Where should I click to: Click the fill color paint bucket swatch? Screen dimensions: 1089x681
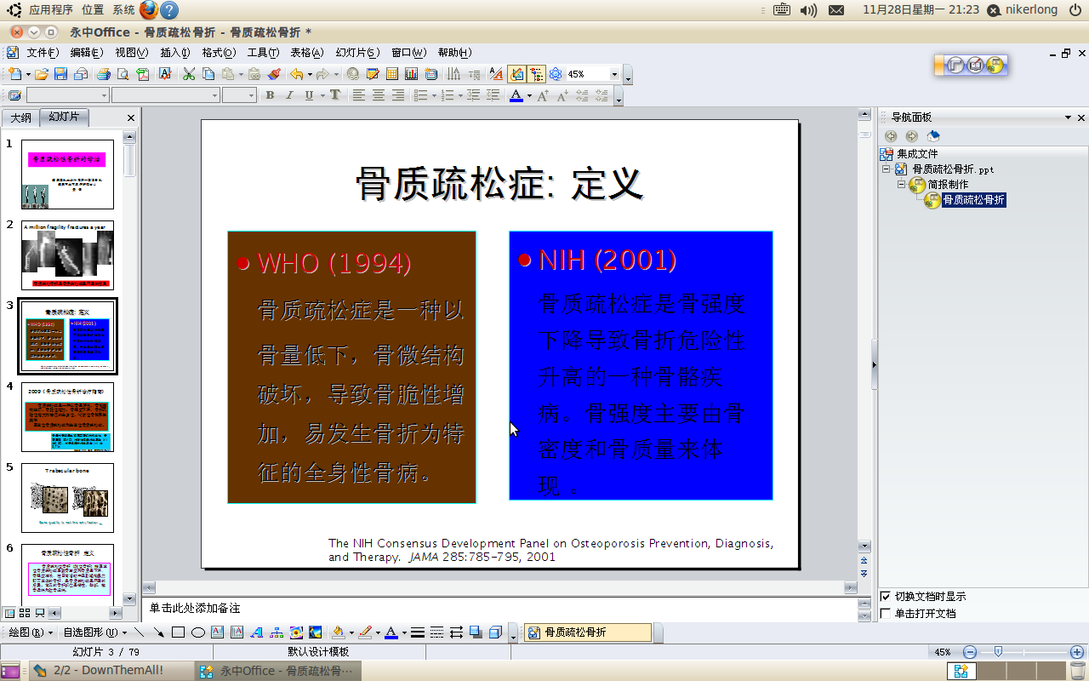[338, 632]
